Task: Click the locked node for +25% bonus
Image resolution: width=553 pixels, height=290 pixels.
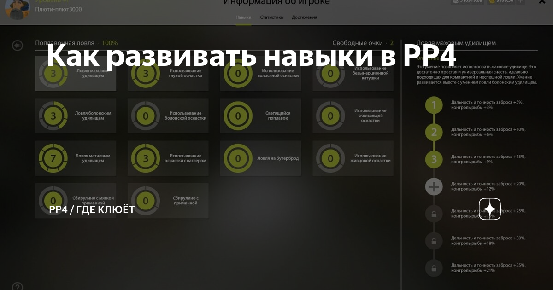Action: [434, 214]
